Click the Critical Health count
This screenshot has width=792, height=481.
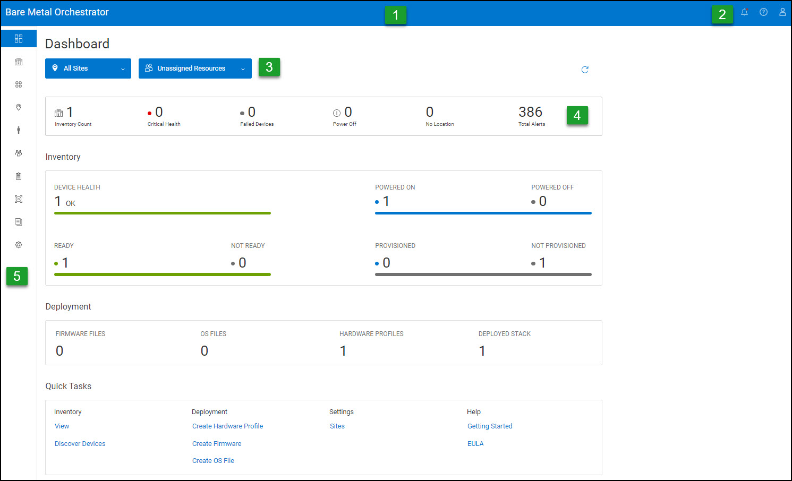click(x=159, y=112)
